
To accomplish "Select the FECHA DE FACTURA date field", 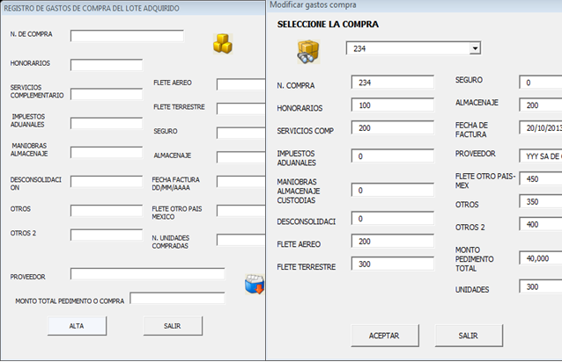I will click(539, 128).
